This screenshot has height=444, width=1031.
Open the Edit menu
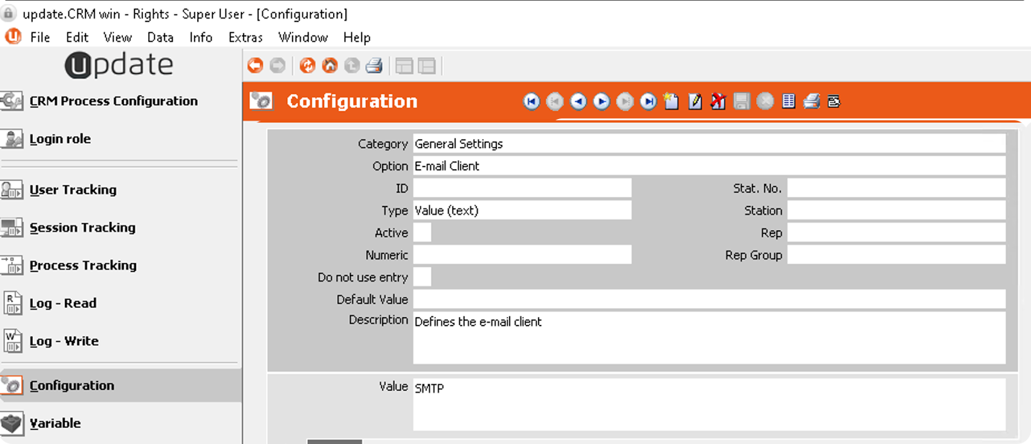pos(77,37)
